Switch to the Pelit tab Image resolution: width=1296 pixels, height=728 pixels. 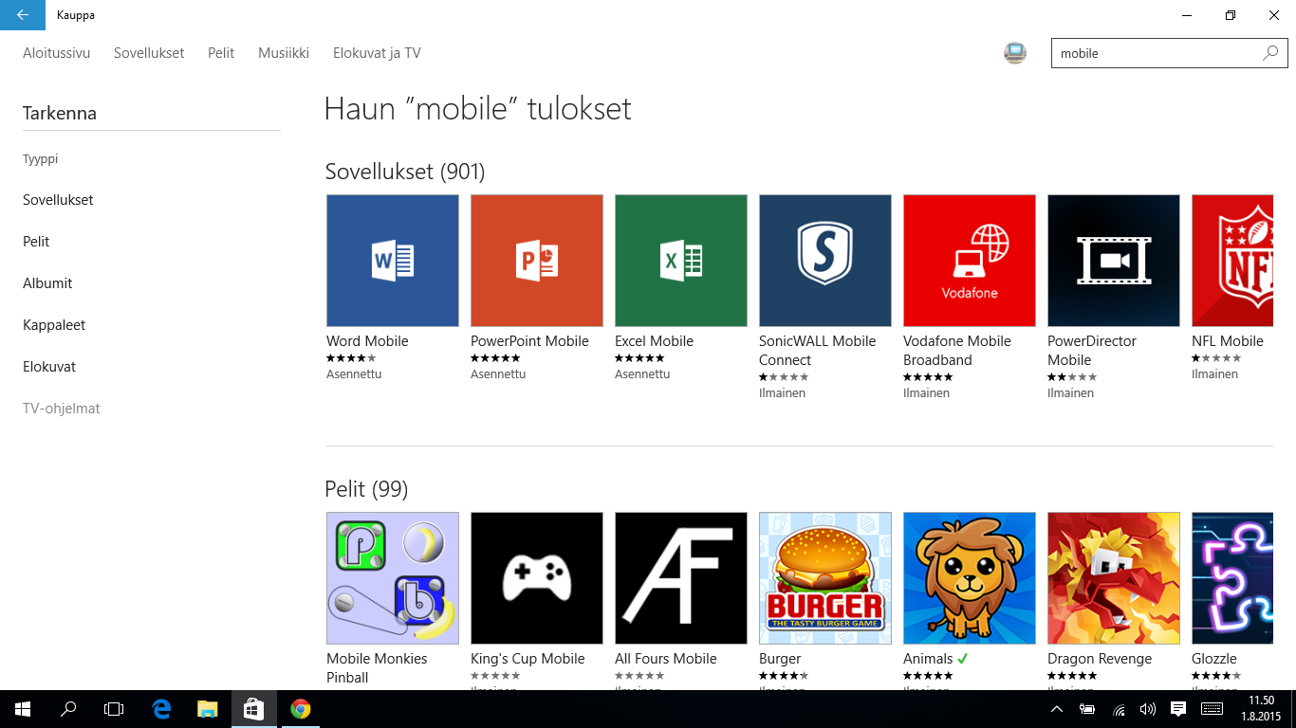click(221, 53)
